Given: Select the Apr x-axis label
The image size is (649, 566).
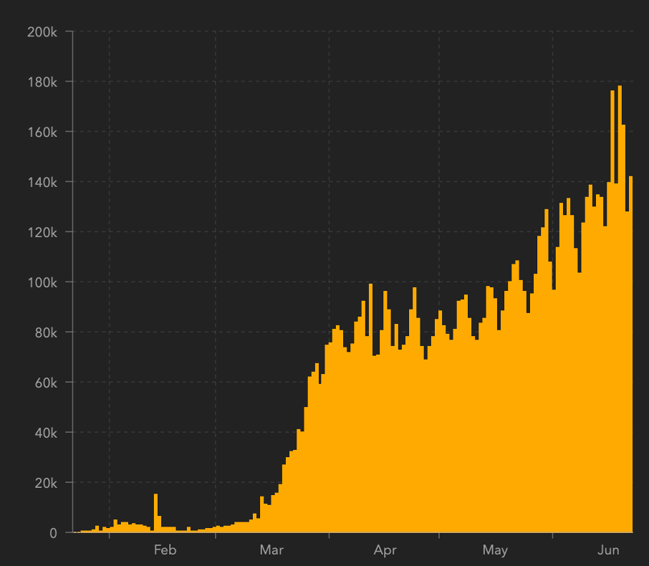Looking at the screenshot, I should (x=385, y=550).
